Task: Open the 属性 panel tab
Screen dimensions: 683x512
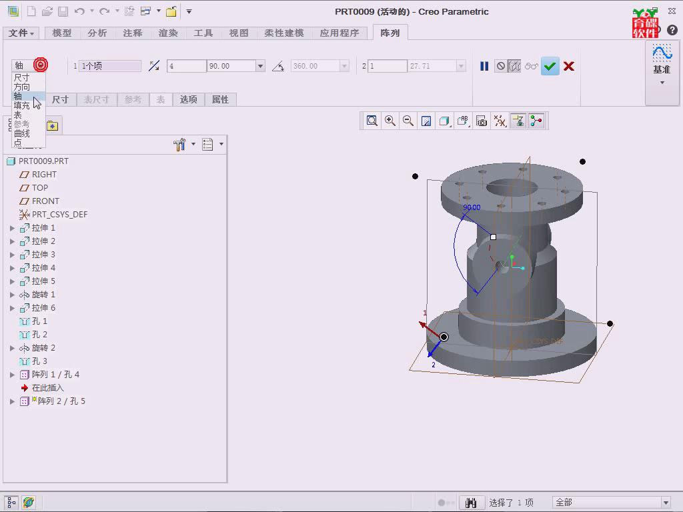Action: [220, 99]
